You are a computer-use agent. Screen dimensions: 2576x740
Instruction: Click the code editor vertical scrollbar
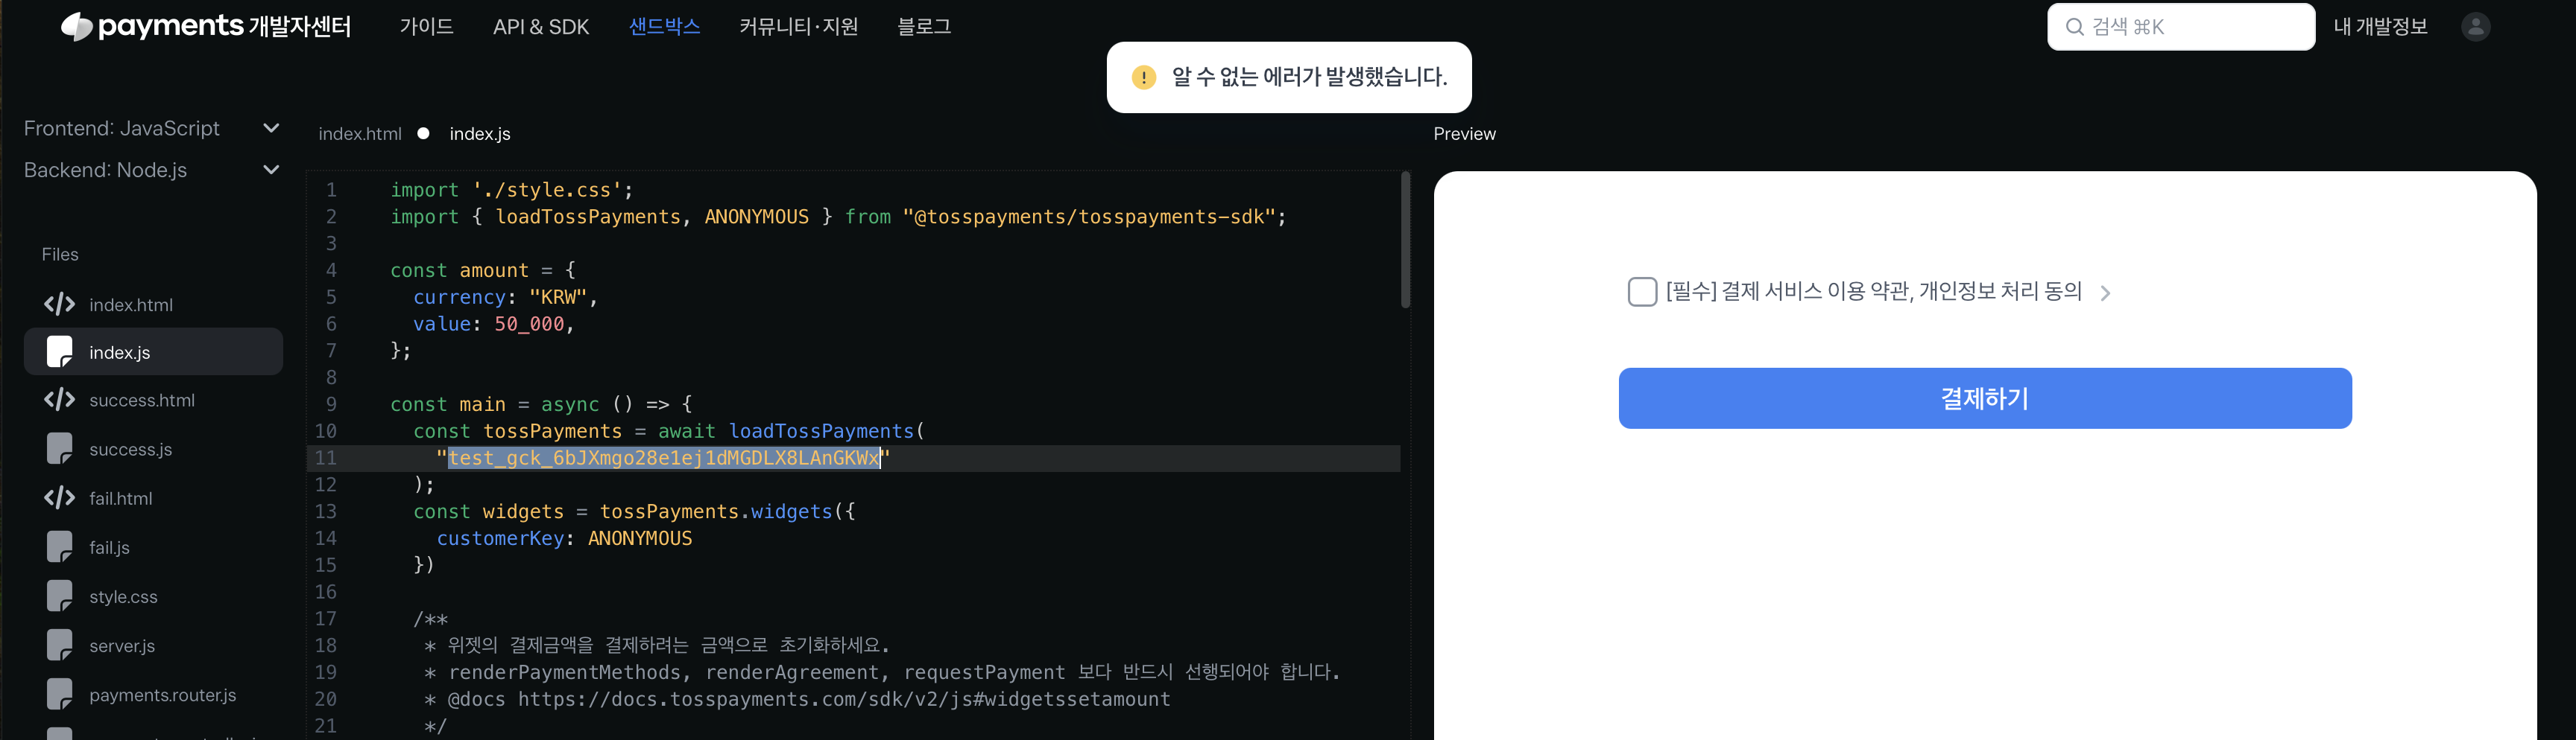tap(1405, 240)
